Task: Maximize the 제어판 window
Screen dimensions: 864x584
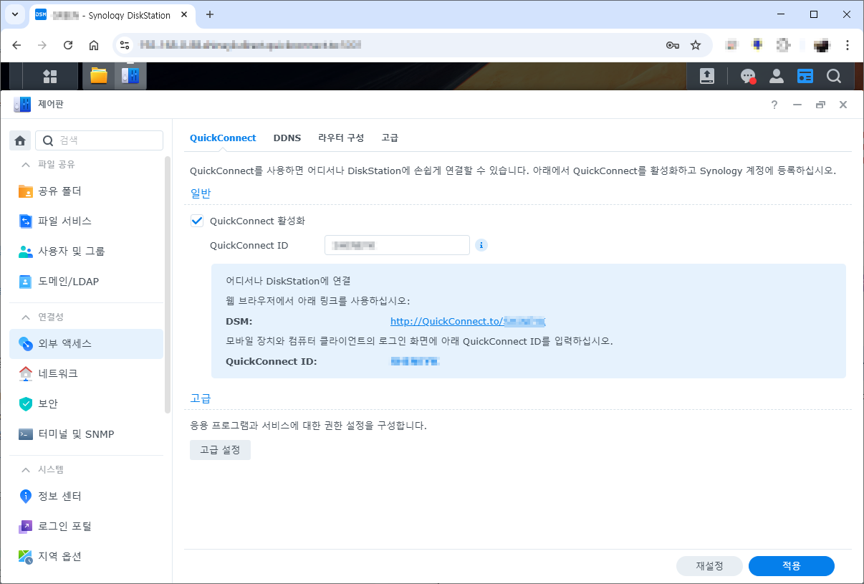Action: click(820, 105)
